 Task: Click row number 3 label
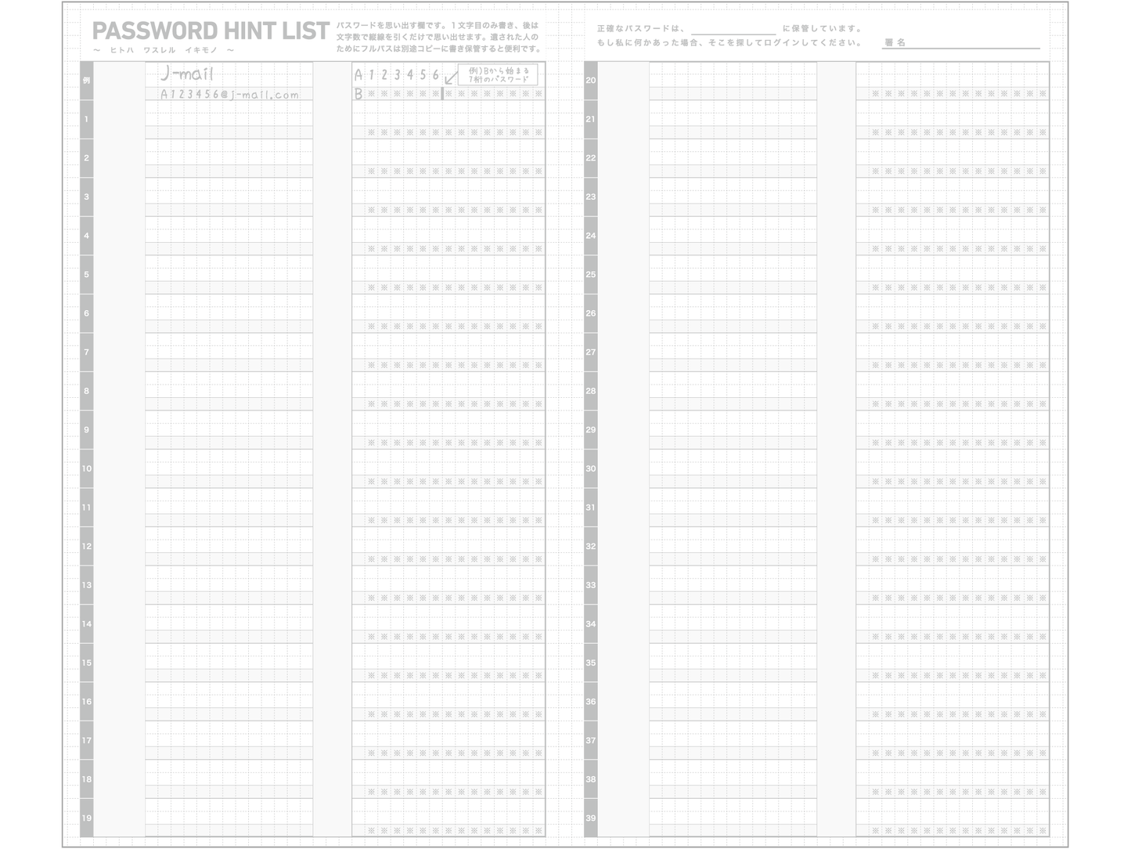pos(86,197)
